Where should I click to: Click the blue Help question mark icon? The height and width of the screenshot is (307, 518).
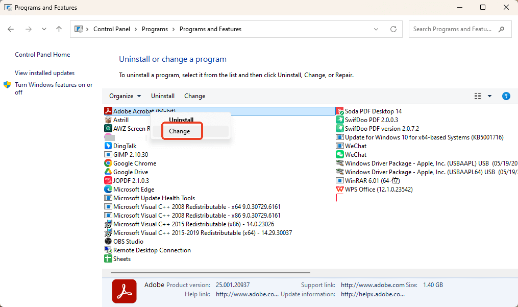pos(506,96)
